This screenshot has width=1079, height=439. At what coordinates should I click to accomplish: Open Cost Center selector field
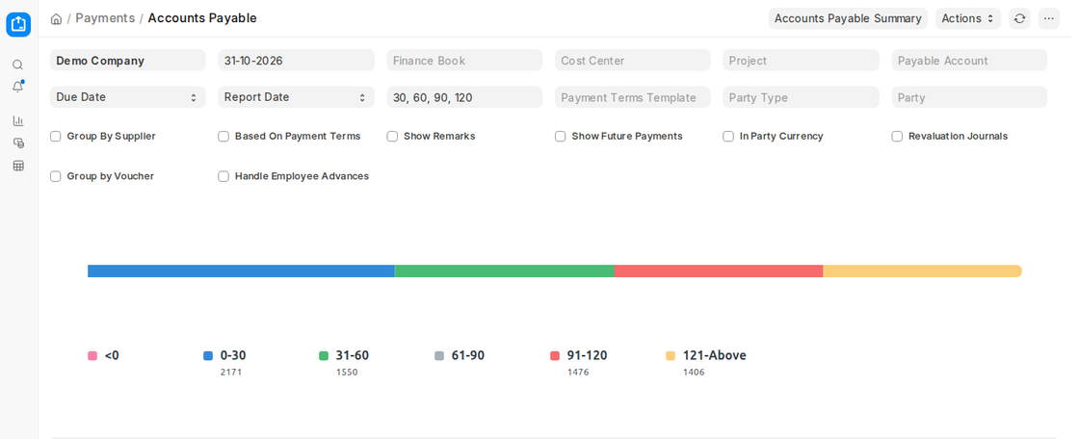(632, 60)
